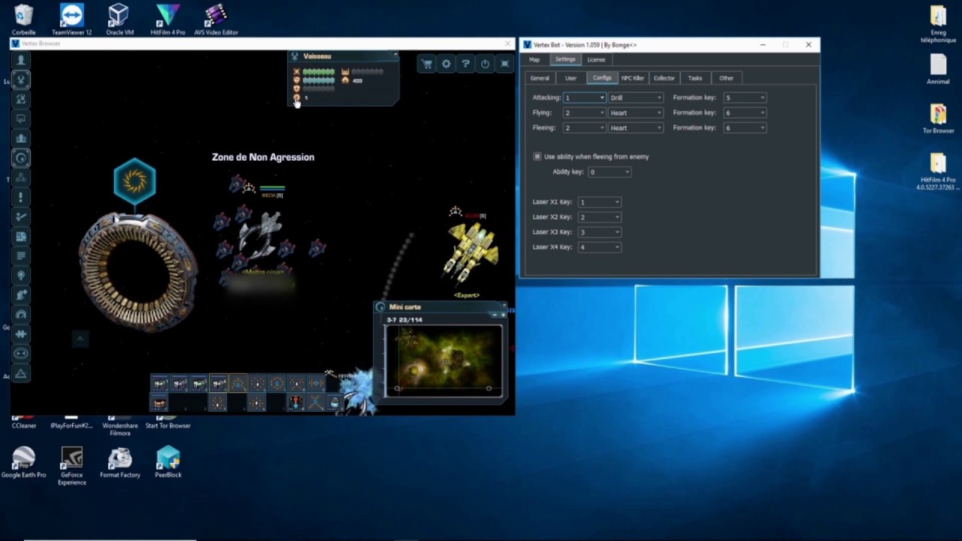Click the triangle icon at bottom of game sidebar
This screenshot has height=541, width=962.
(21, 373)
